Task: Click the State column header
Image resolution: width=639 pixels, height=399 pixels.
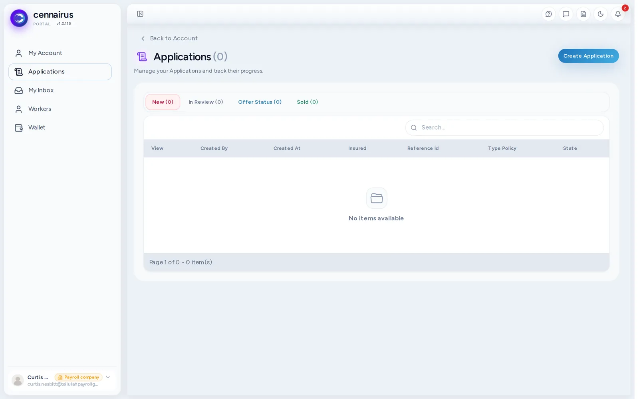Action: [x=570, y=148]
